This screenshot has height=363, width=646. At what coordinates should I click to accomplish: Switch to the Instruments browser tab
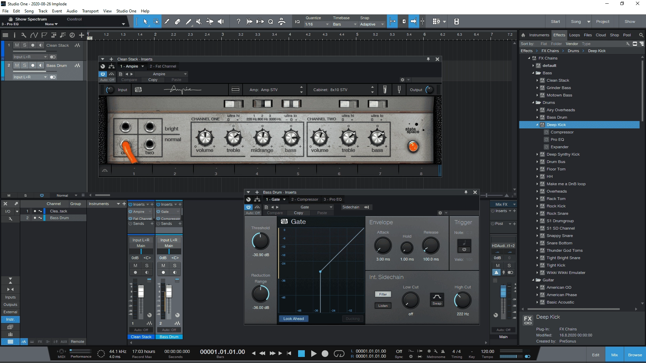(539, 35)
